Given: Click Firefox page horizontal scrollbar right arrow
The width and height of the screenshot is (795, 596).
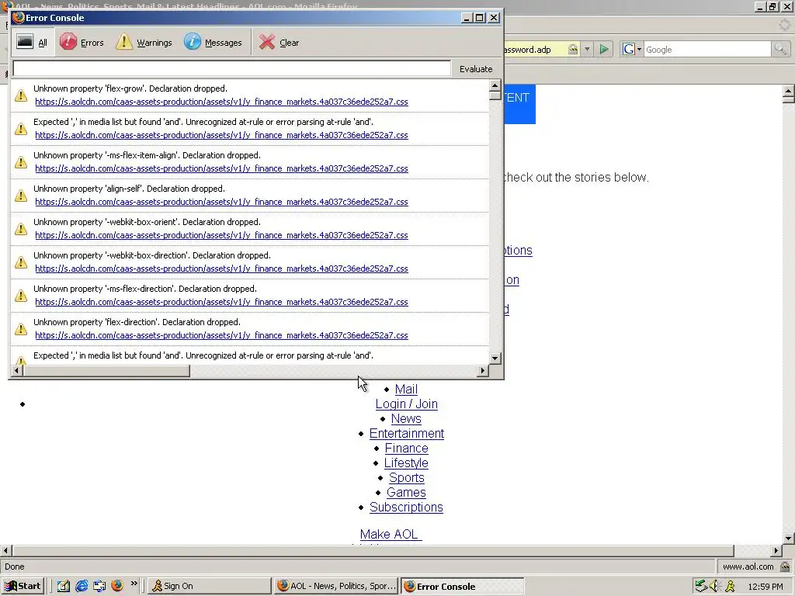Looking at the screenshot, I should 776,550.
